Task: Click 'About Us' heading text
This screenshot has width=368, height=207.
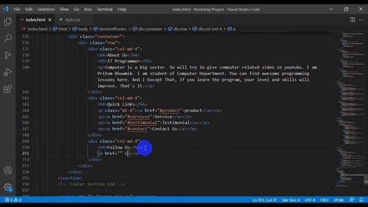Action: point(117,55)
